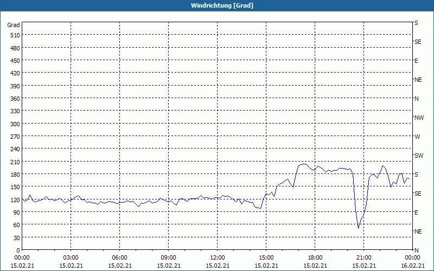Select the y-axis value "300"

tap(15, 124)
